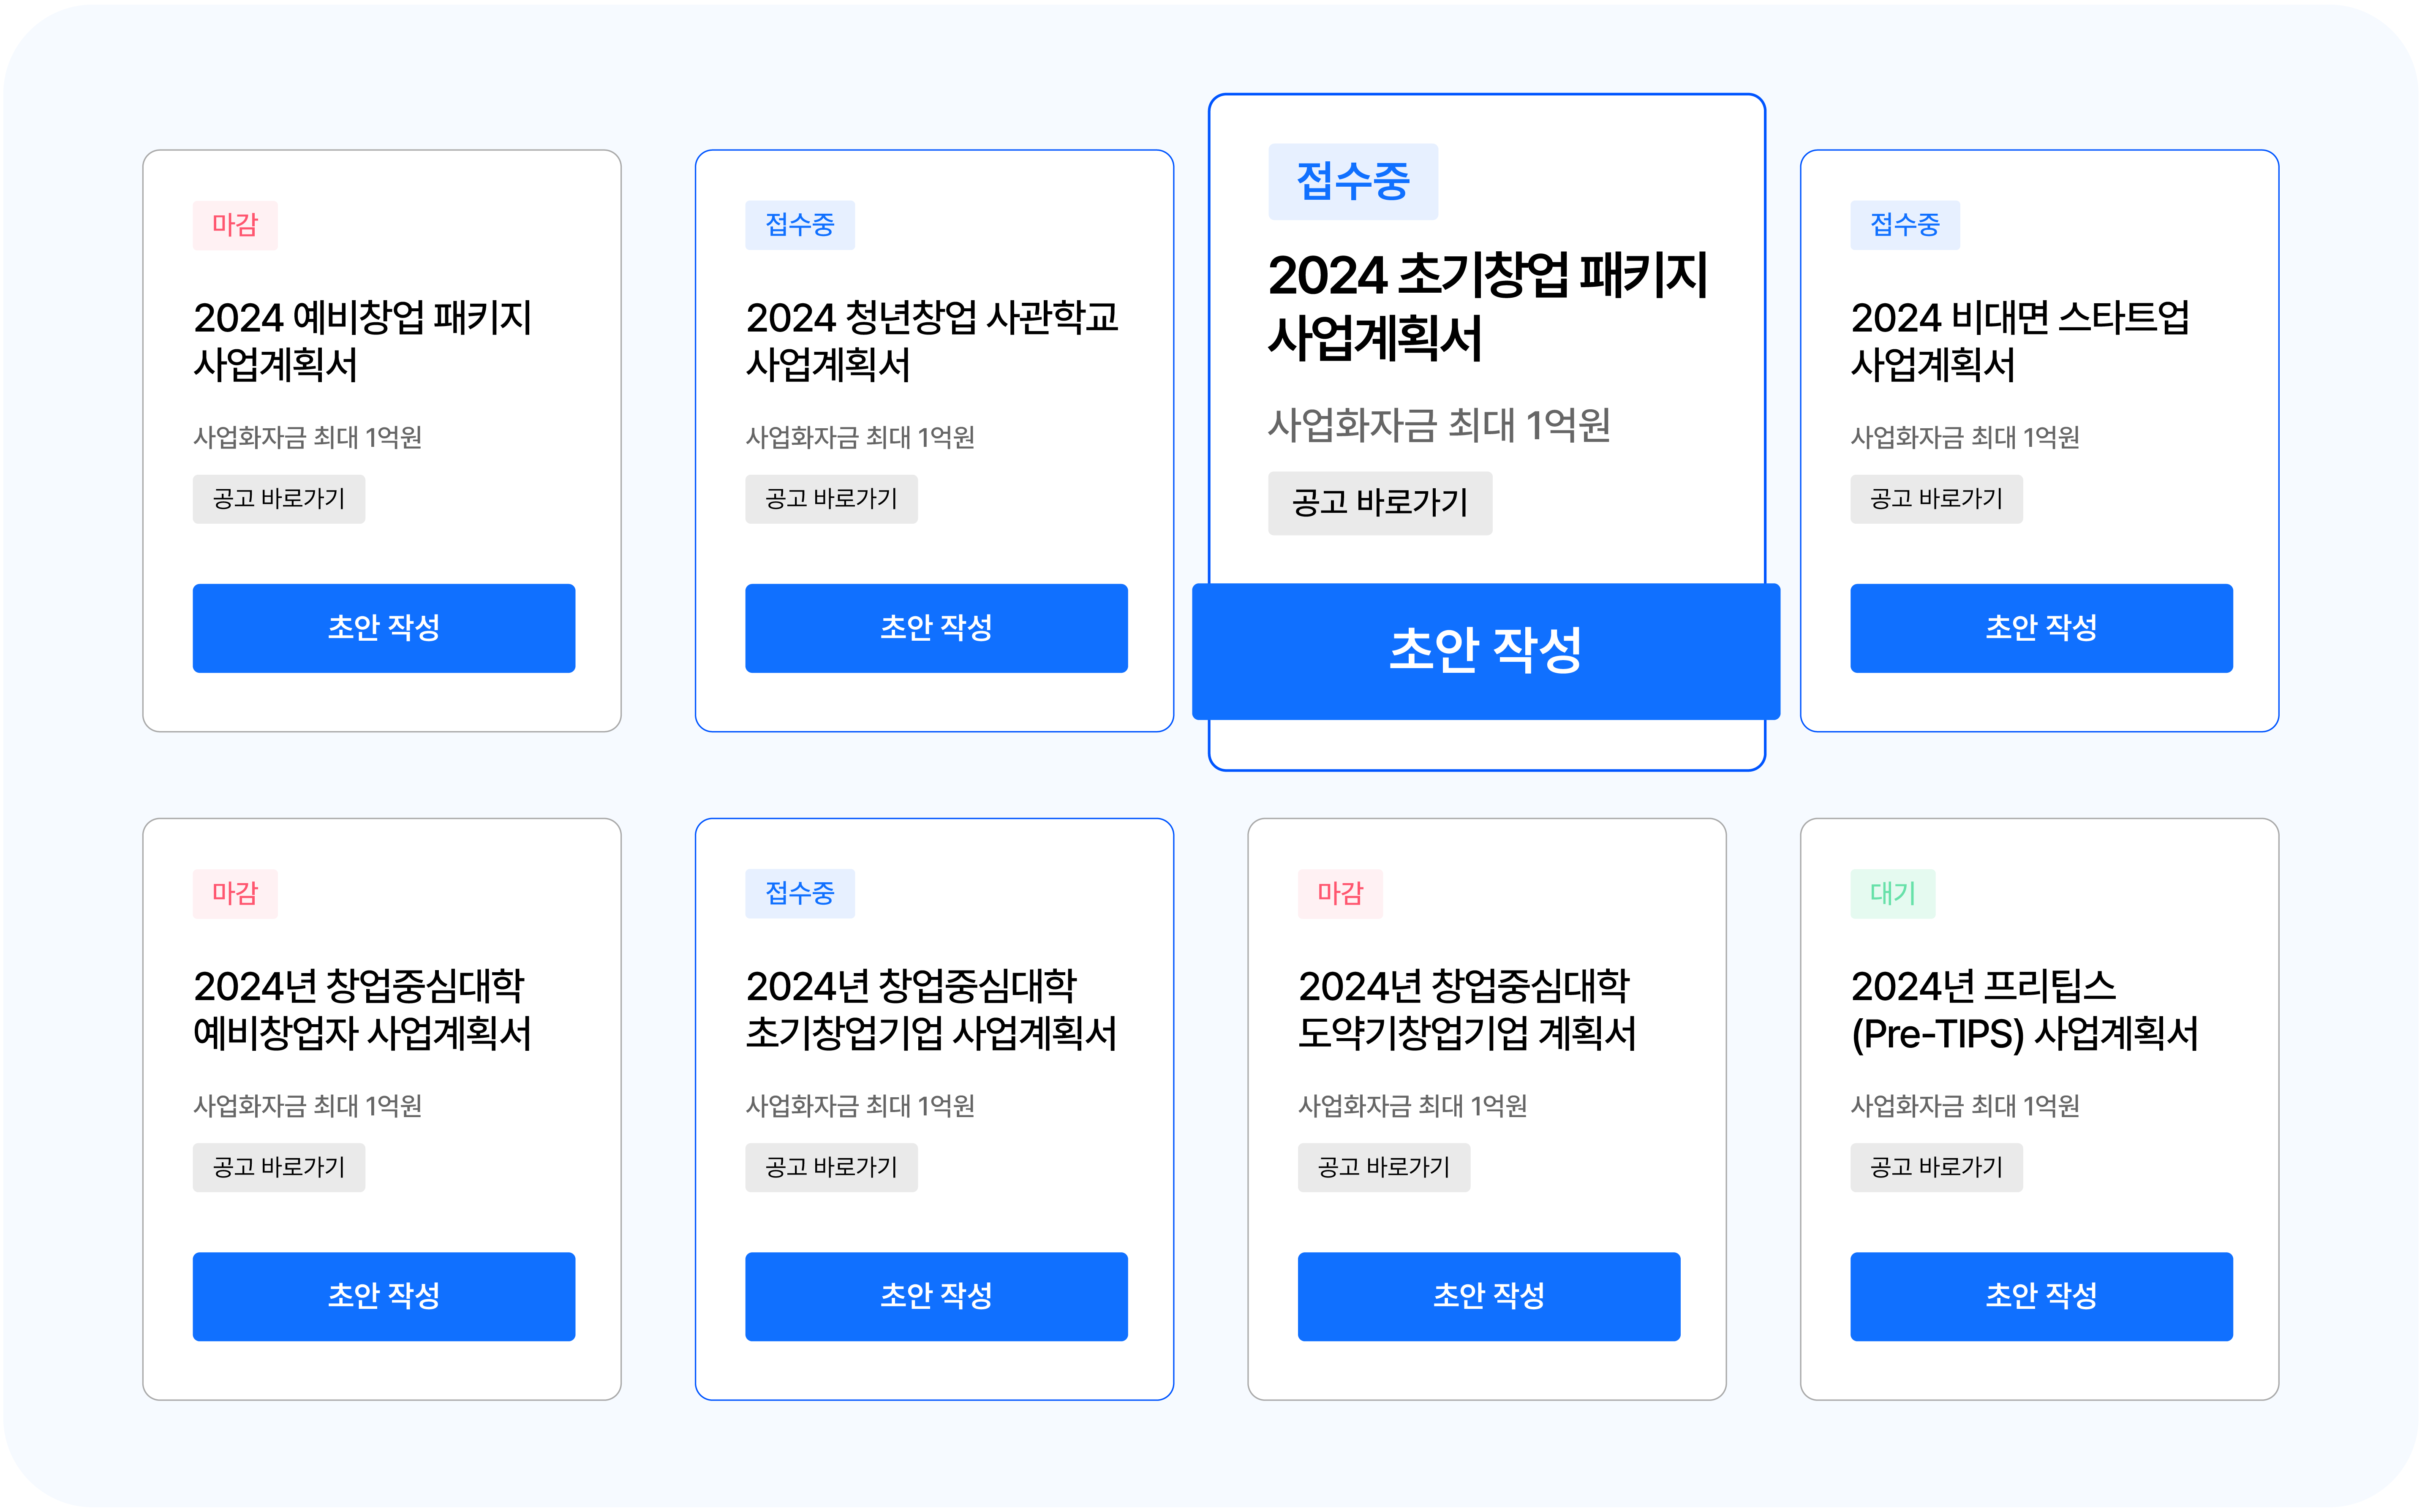This screenshot has width=2422, height=1512.
Task: Click the large 초안 작성 on 초기창업 패키지
Action: [1486, 651]
